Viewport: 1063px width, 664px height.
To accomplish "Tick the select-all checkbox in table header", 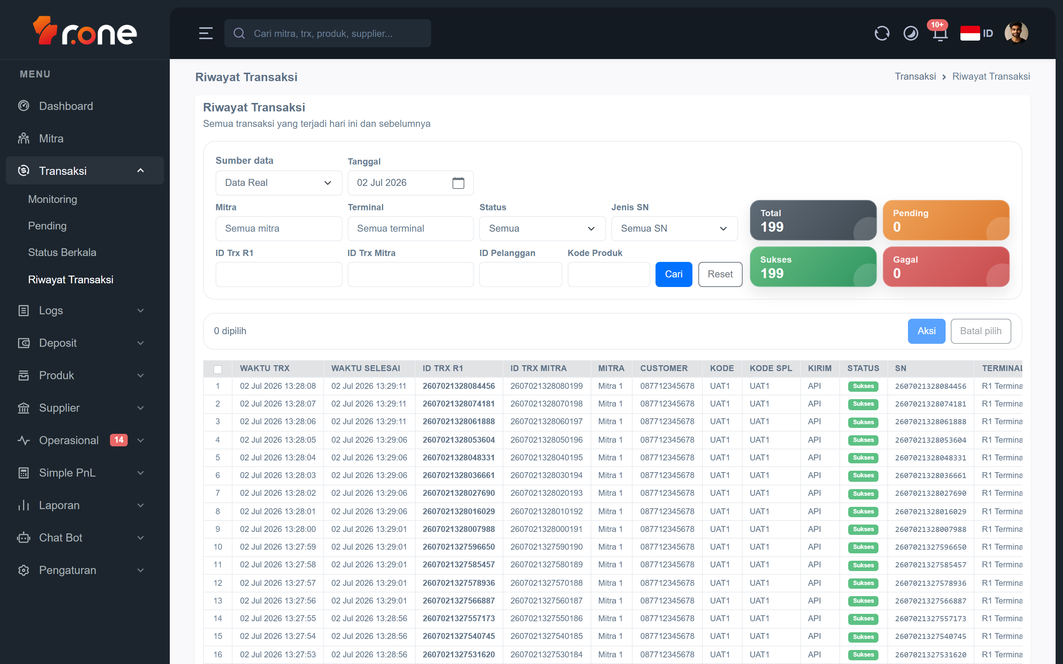I will [217, 369].
